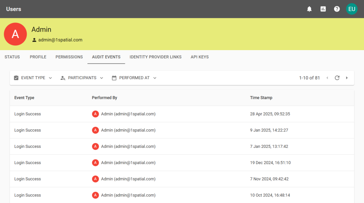Open the API Keys tab

click(x=199, y=57)
